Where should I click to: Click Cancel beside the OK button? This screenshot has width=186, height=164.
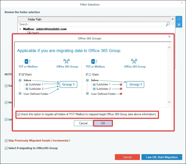point(83,123)
